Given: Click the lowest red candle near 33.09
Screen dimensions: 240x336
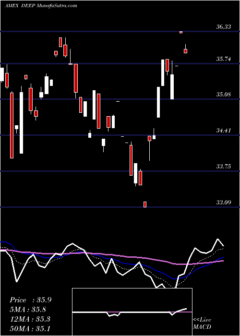Looking at the screenshot, I should [x=145, y=204].
